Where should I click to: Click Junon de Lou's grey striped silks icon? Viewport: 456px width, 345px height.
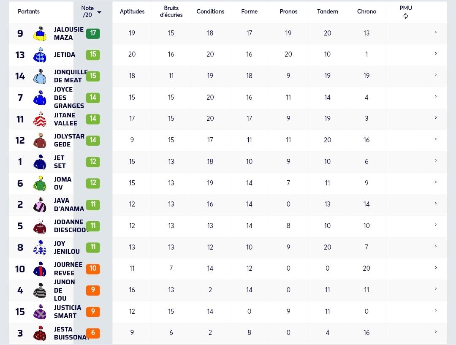click(x=40, y=290)
